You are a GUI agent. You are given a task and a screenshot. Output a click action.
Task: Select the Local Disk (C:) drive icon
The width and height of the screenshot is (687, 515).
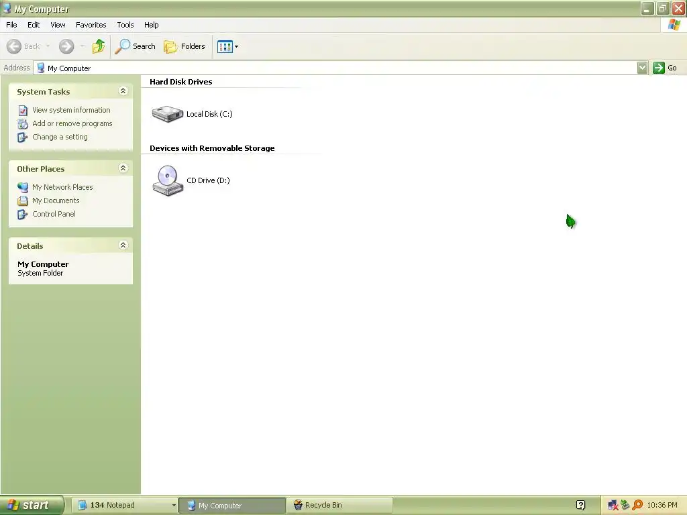(x=167, y=114)
